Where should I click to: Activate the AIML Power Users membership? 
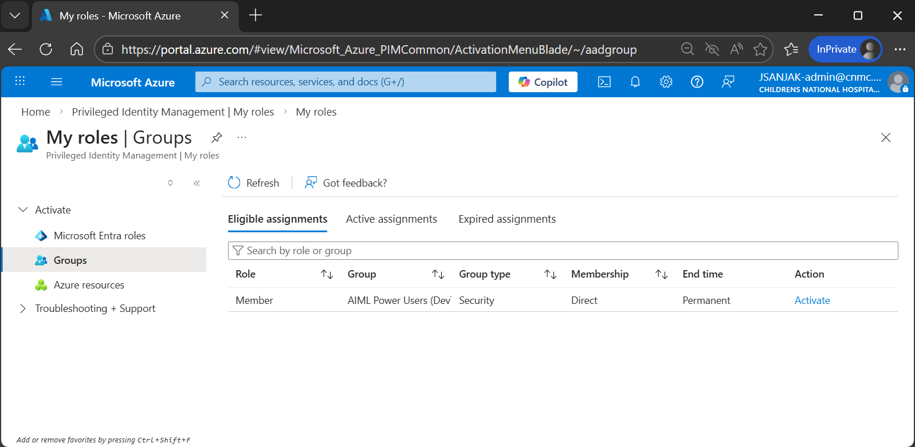(812, 300)
